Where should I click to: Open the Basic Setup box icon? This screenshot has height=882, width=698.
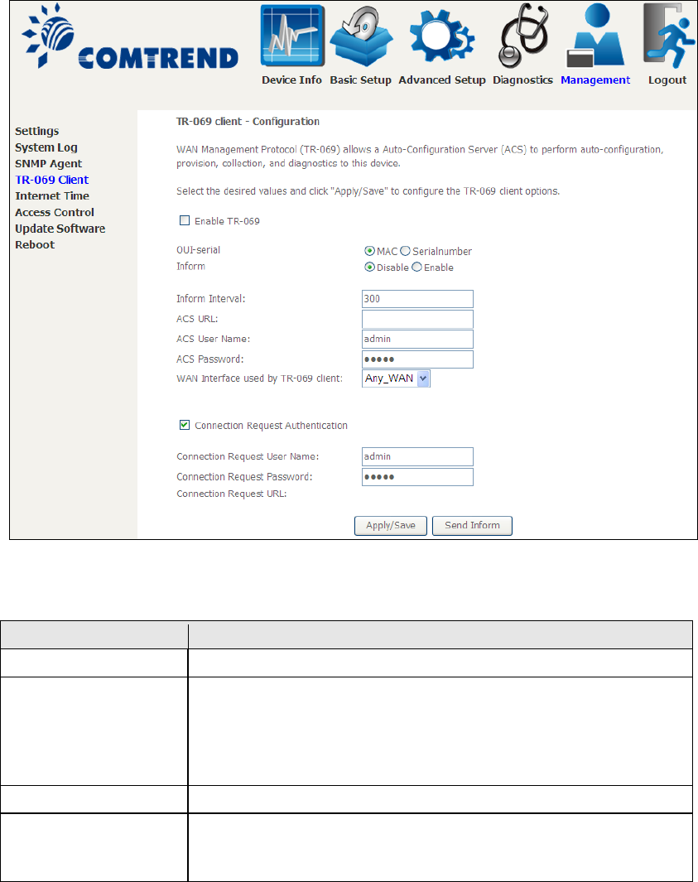[361, 36]
